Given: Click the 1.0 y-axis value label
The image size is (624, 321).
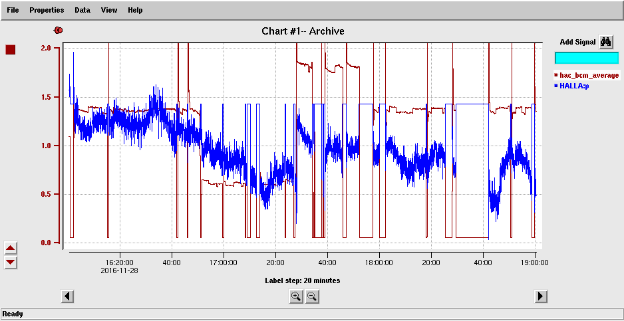Looking at the screenshot, I should [x=47, y=146].
